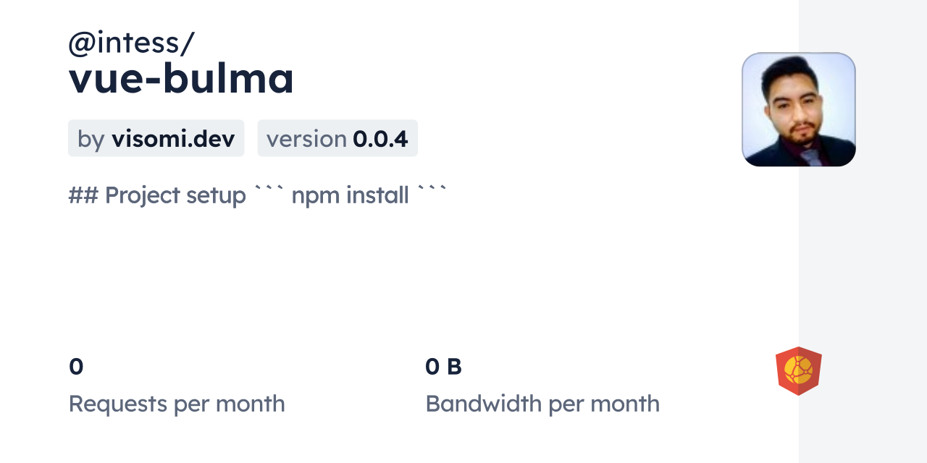Click the '##' markdown hash symbols
Image resolution: width=927 pixels, height=463 pixels.
83,195
